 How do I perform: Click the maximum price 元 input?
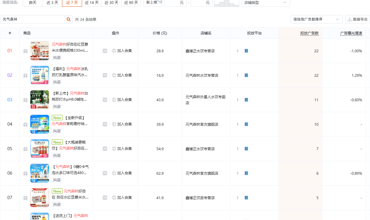tap(202, 2)
